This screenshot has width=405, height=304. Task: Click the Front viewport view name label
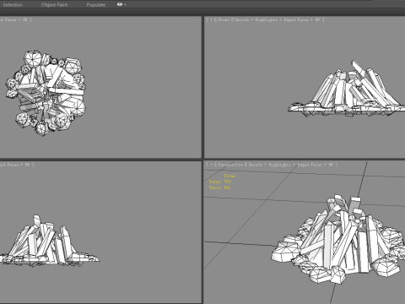click(x=224, y=19)
